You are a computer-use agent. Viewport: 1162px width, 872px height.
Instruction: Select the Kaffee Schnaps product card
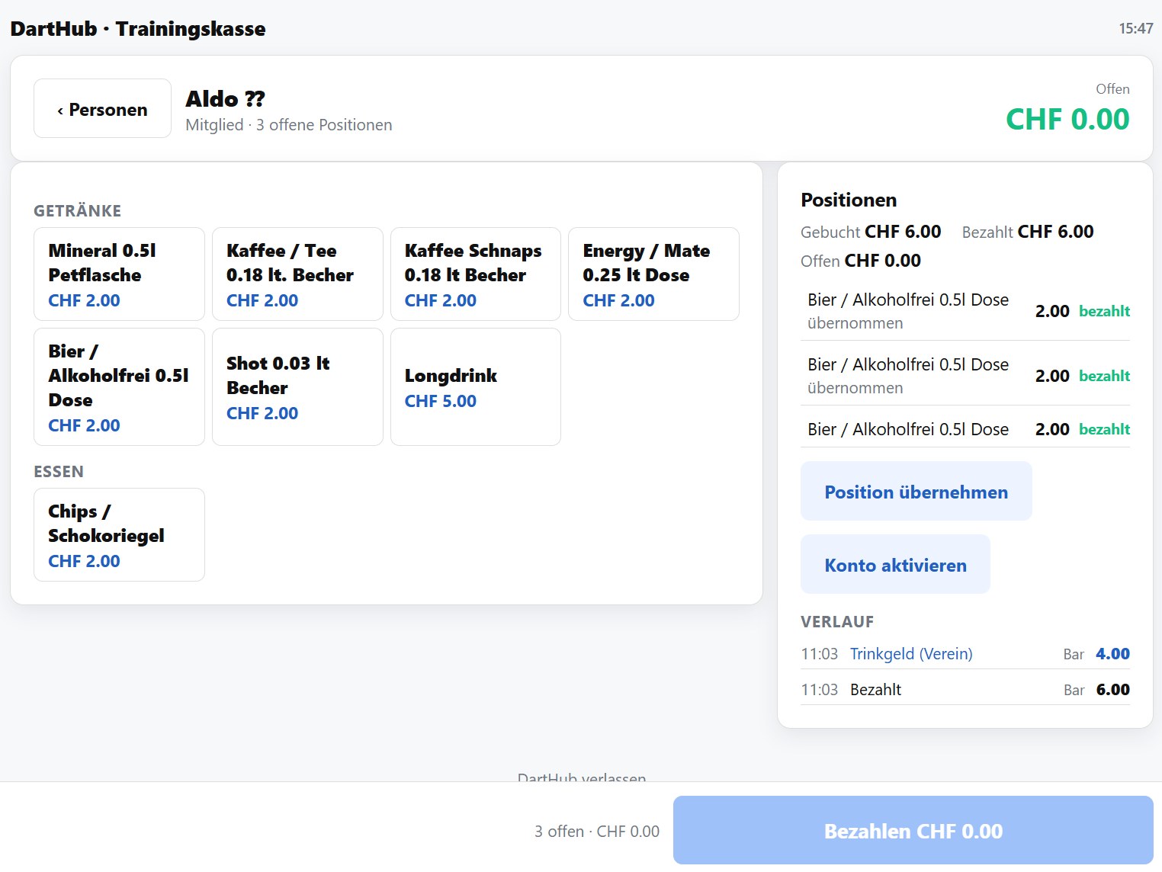tap(476, 274)
